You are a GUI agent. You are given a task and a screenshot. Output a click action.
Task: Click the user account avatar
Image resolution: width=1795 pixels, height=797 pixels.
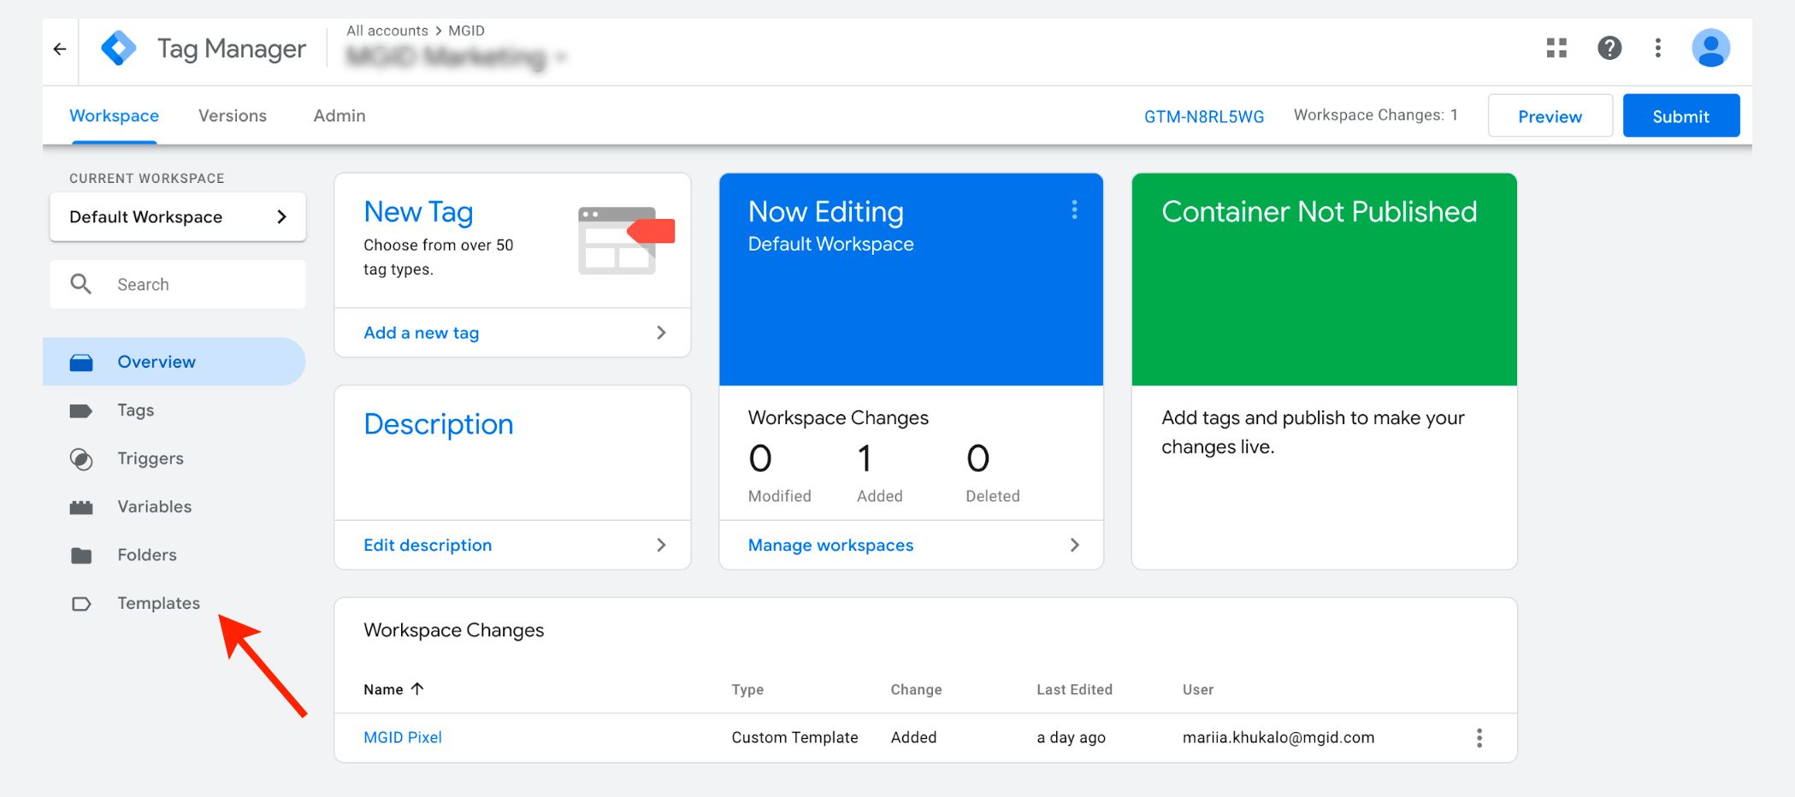1710,48
